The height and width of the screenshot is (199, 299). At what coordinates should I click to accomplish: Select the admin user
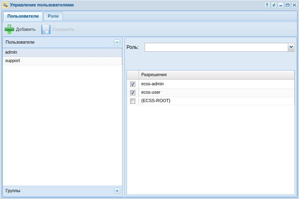click(x=62, y=52)
